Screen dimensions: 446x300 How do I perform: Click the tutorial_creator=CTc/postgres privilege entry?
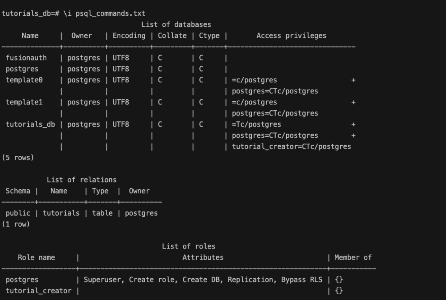click(x=291, y=147)
